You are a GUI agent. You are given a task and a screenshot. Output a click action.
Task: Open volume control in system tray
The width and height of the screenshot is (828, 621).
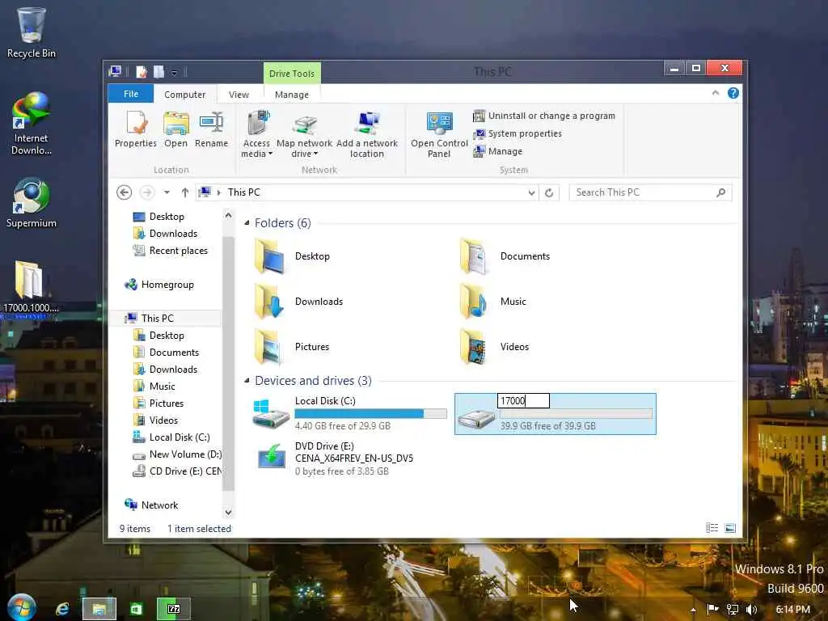point(751,610)
